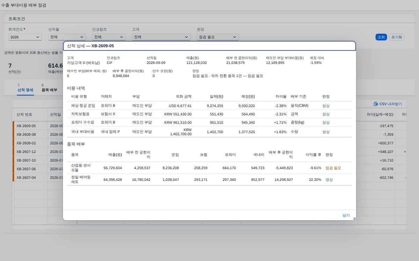The width and height of the screenshot is (419, 261).
Task: Click the 해상·항공 운임 cost type cell
Action: point(83,106)
